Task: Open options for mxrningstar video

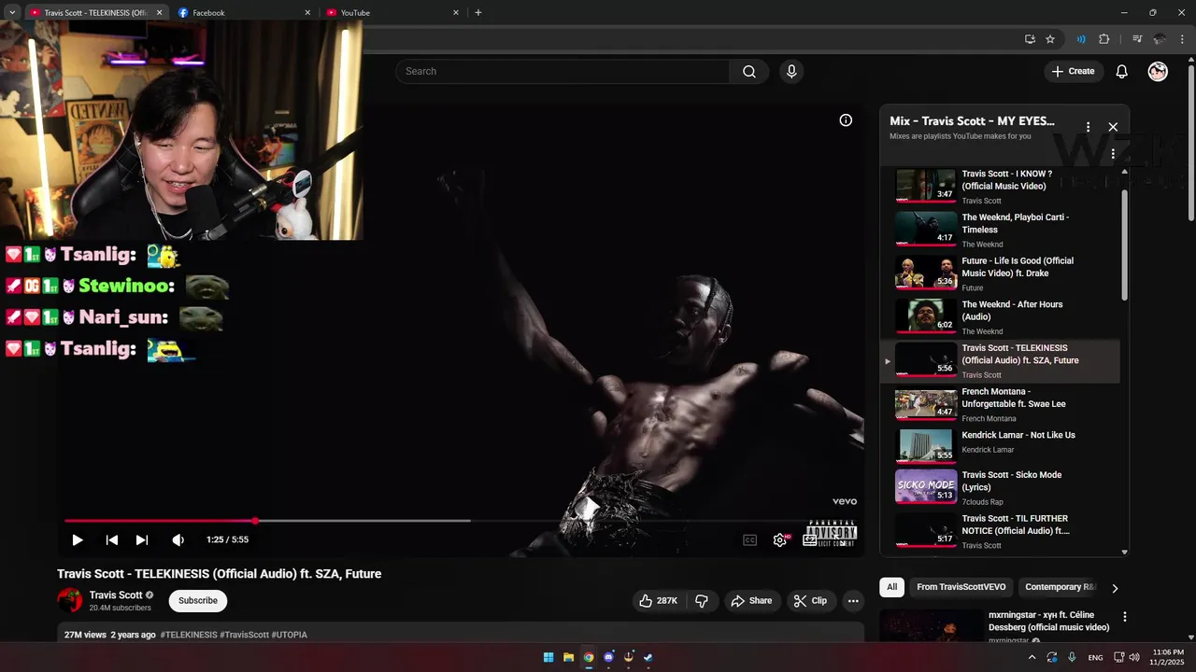Action: point(1125,617)
